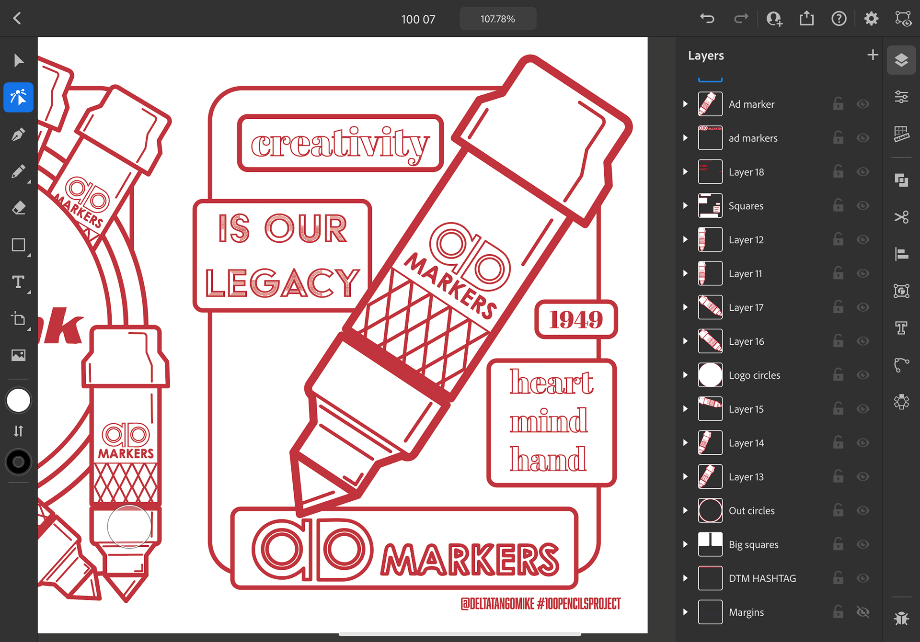Open the Help question mark

pyautogui.click(x=839, y=19)
